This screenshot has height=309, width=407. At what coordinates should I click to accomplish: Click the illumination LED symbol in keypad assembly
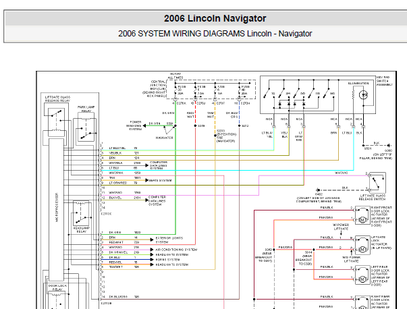[x=363, y=95]
